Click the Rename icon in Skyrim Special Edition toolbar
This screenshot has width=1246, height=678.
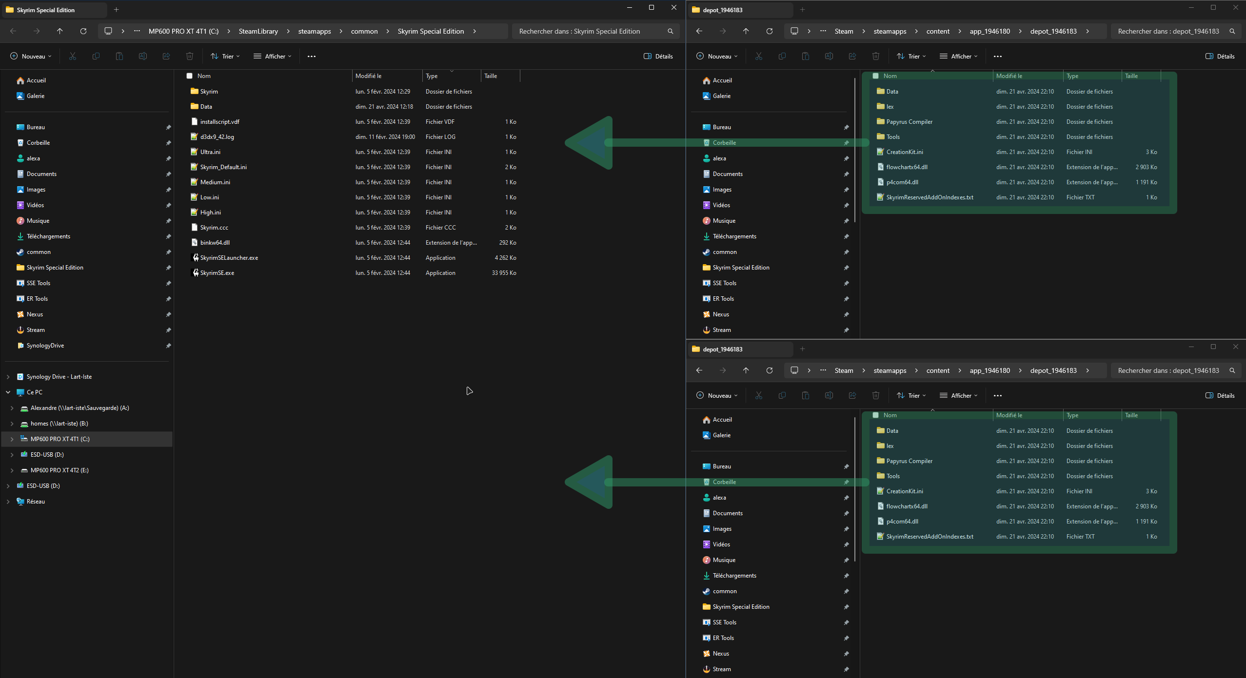[143, 57]
